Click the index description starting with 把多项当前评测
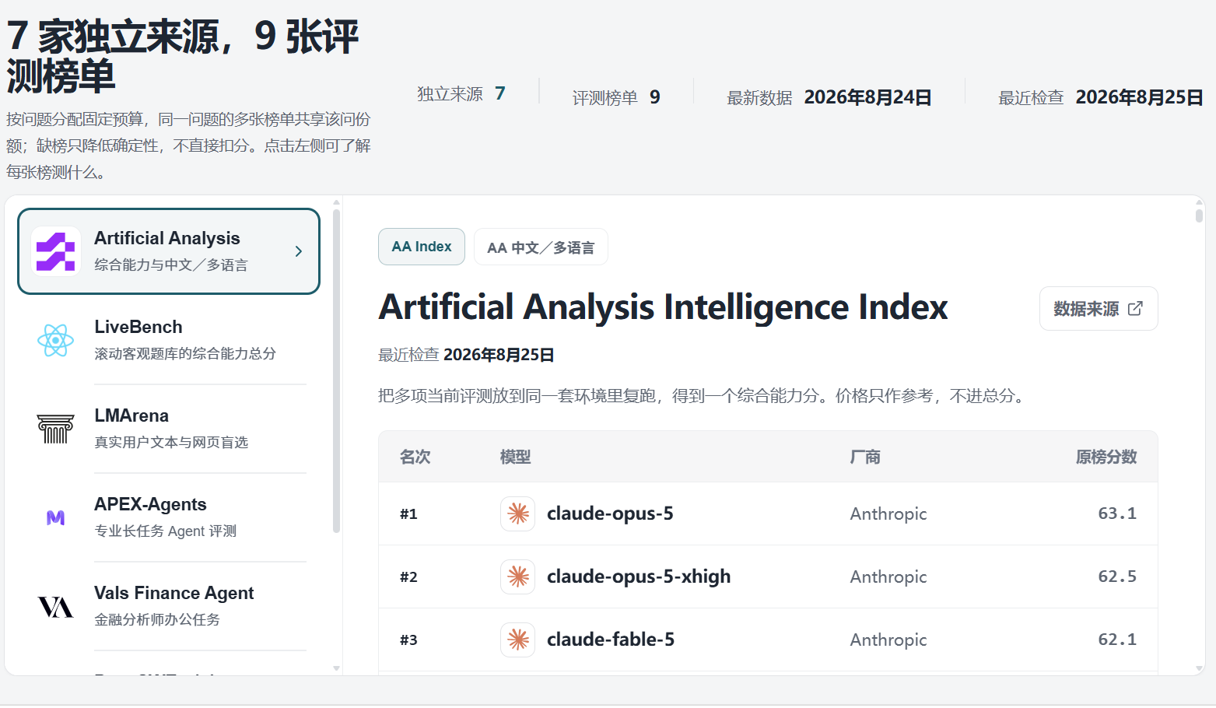Screen dimensions: 1216x708 pos(704,396)
